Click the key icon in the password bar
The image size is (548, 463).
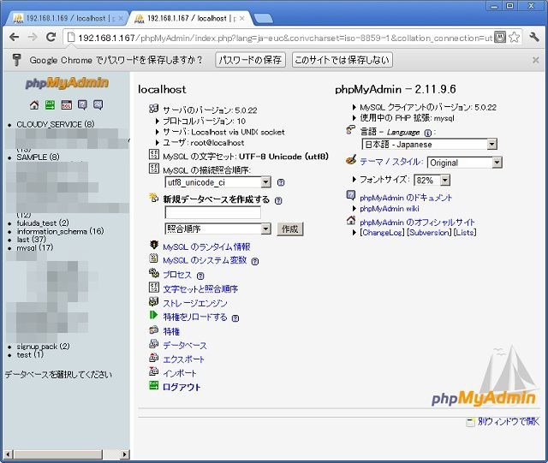click(16, 60)
